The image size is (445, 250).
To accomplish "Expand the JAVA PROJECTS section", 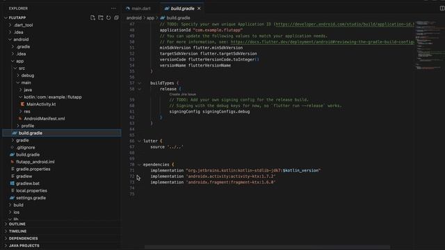I will pos(24,246).
